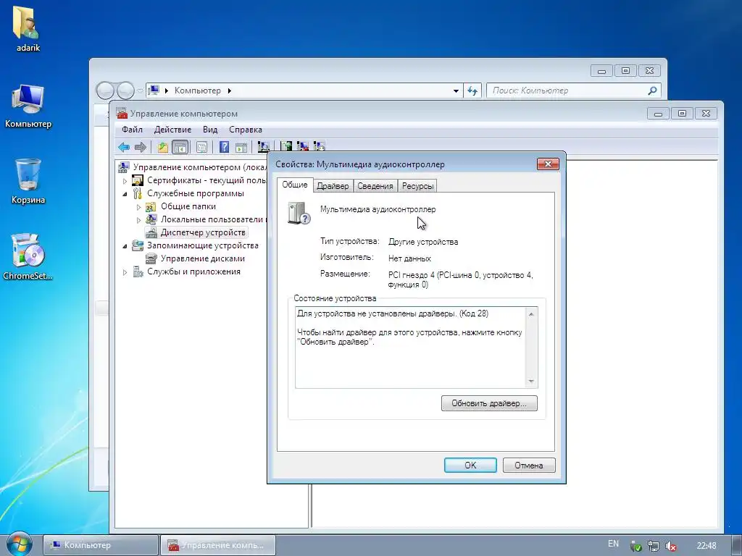Click the Управление компьютером title bar icon
Viewport: 742px width, 556px height.
(x=122, y=114)
